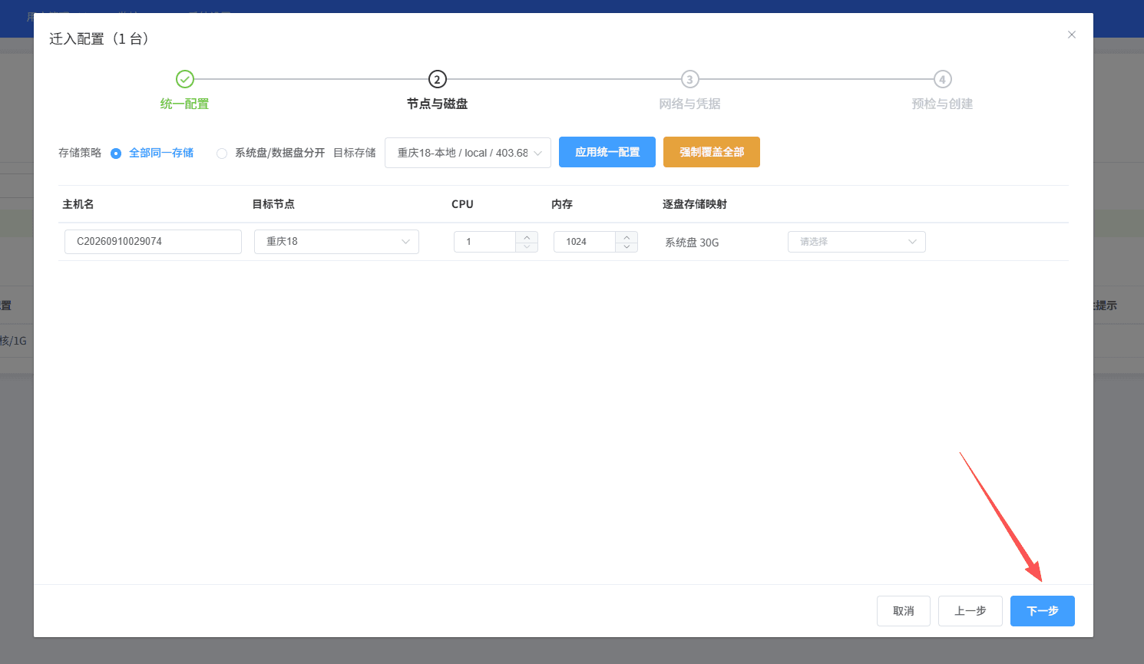Open the 目标节点 dropdown showing 重庆18
The height and width of the screenshot is (664, 1144).
pos(336,241)
